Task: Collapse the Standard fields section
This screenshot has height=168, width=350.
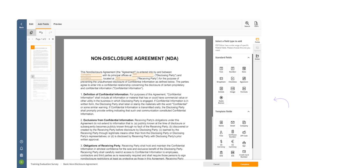Action: (248, 57)
